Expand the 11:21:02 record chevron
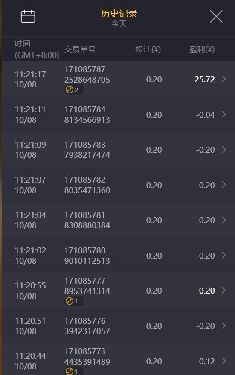 (224, 255)
